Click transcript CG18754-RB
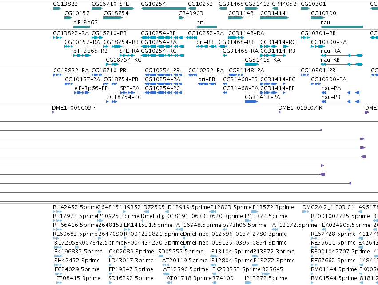378x285 pixels. (x=121, y=42)
